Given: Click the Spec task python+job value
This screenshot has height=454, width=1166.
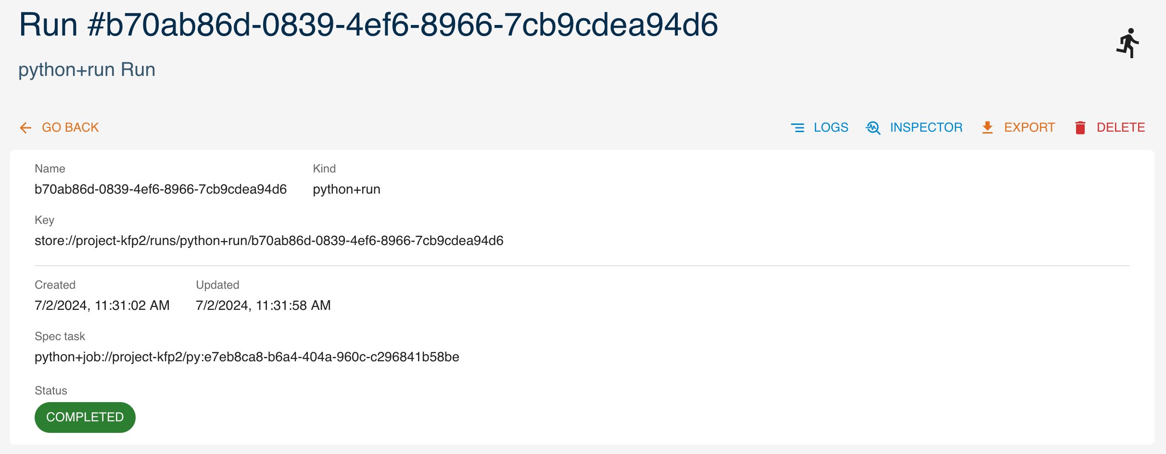Looking at the screenshot, I should (x=247, y=357).
